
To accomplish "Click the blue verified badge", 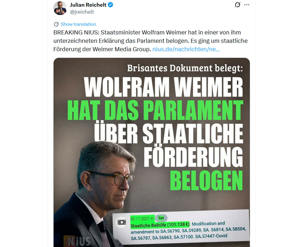I will click(x=111, y=5).
